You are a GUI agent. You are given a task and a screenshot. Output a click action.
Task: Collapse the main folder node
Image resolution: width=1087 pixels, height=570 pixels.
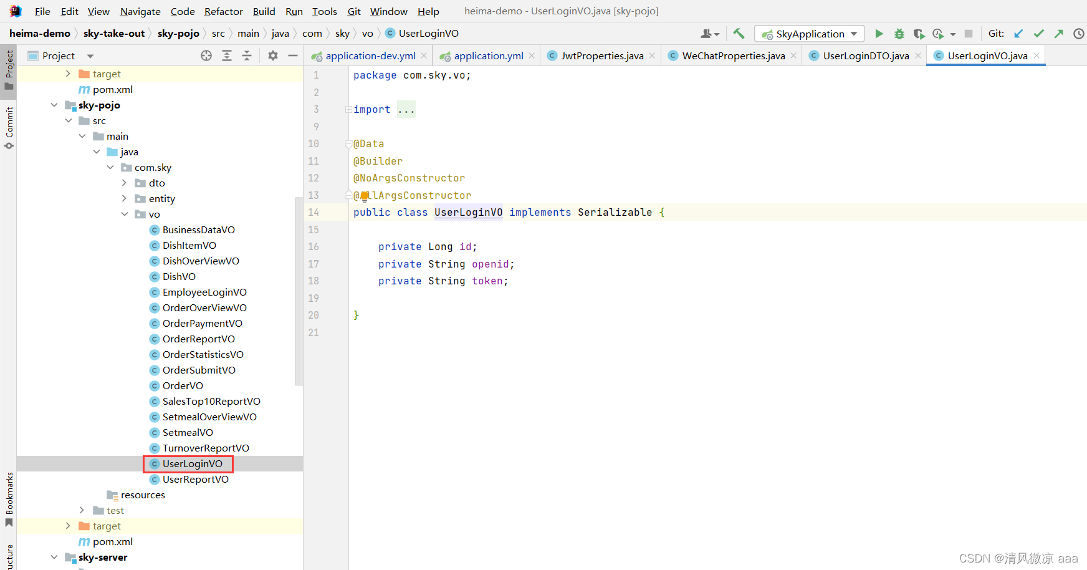[82, 136]
